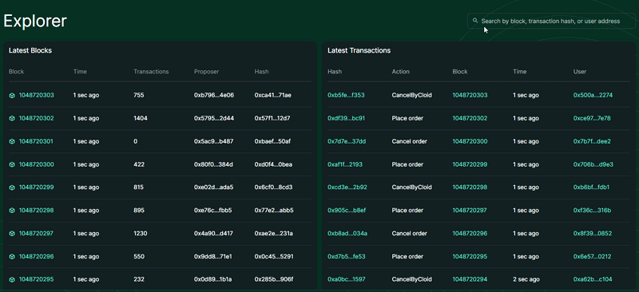Open block 1048720296 in Latest Blocks
The width and height of the screenshot is (639, 292).
(36, 257)
